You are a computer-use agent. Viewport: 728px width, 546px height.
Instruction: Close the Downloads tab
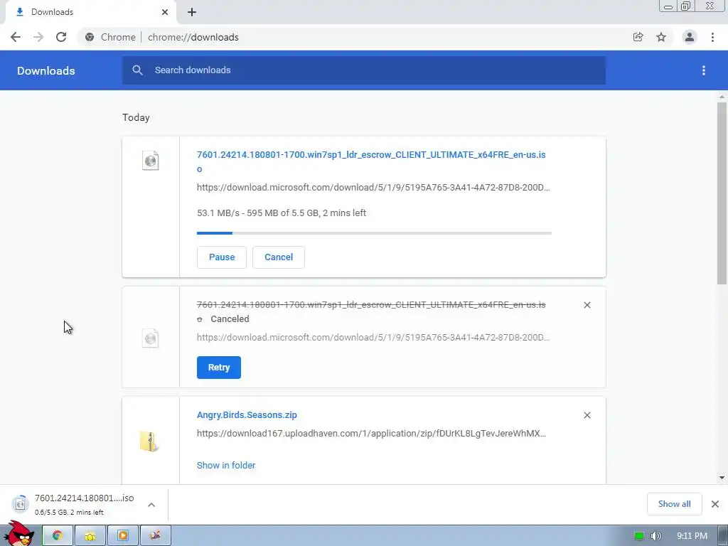[x=165, y=12]
